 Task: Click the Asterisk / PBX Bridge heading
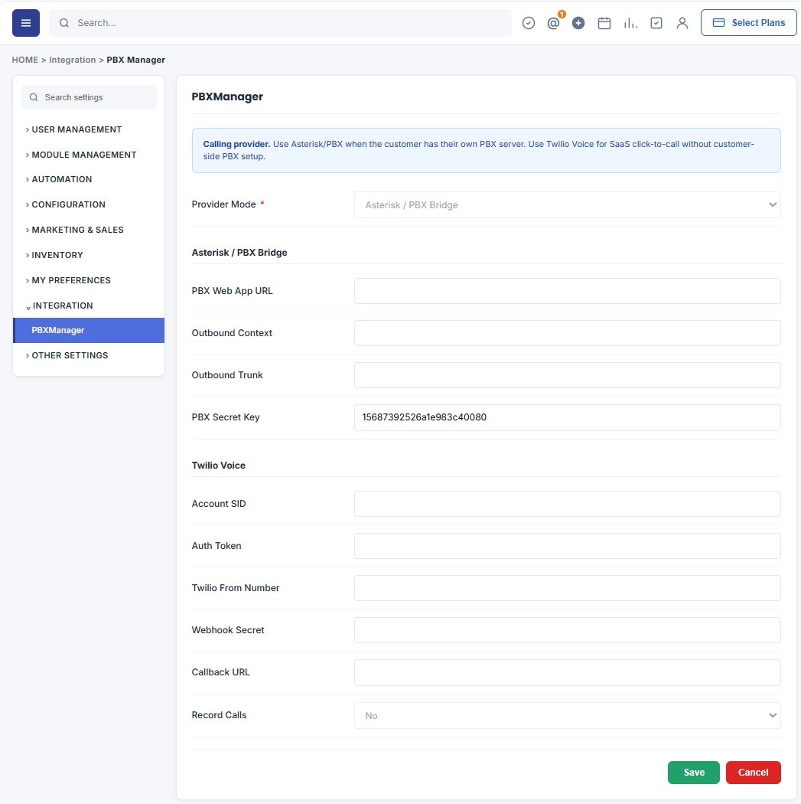click(x=239, y=253)
